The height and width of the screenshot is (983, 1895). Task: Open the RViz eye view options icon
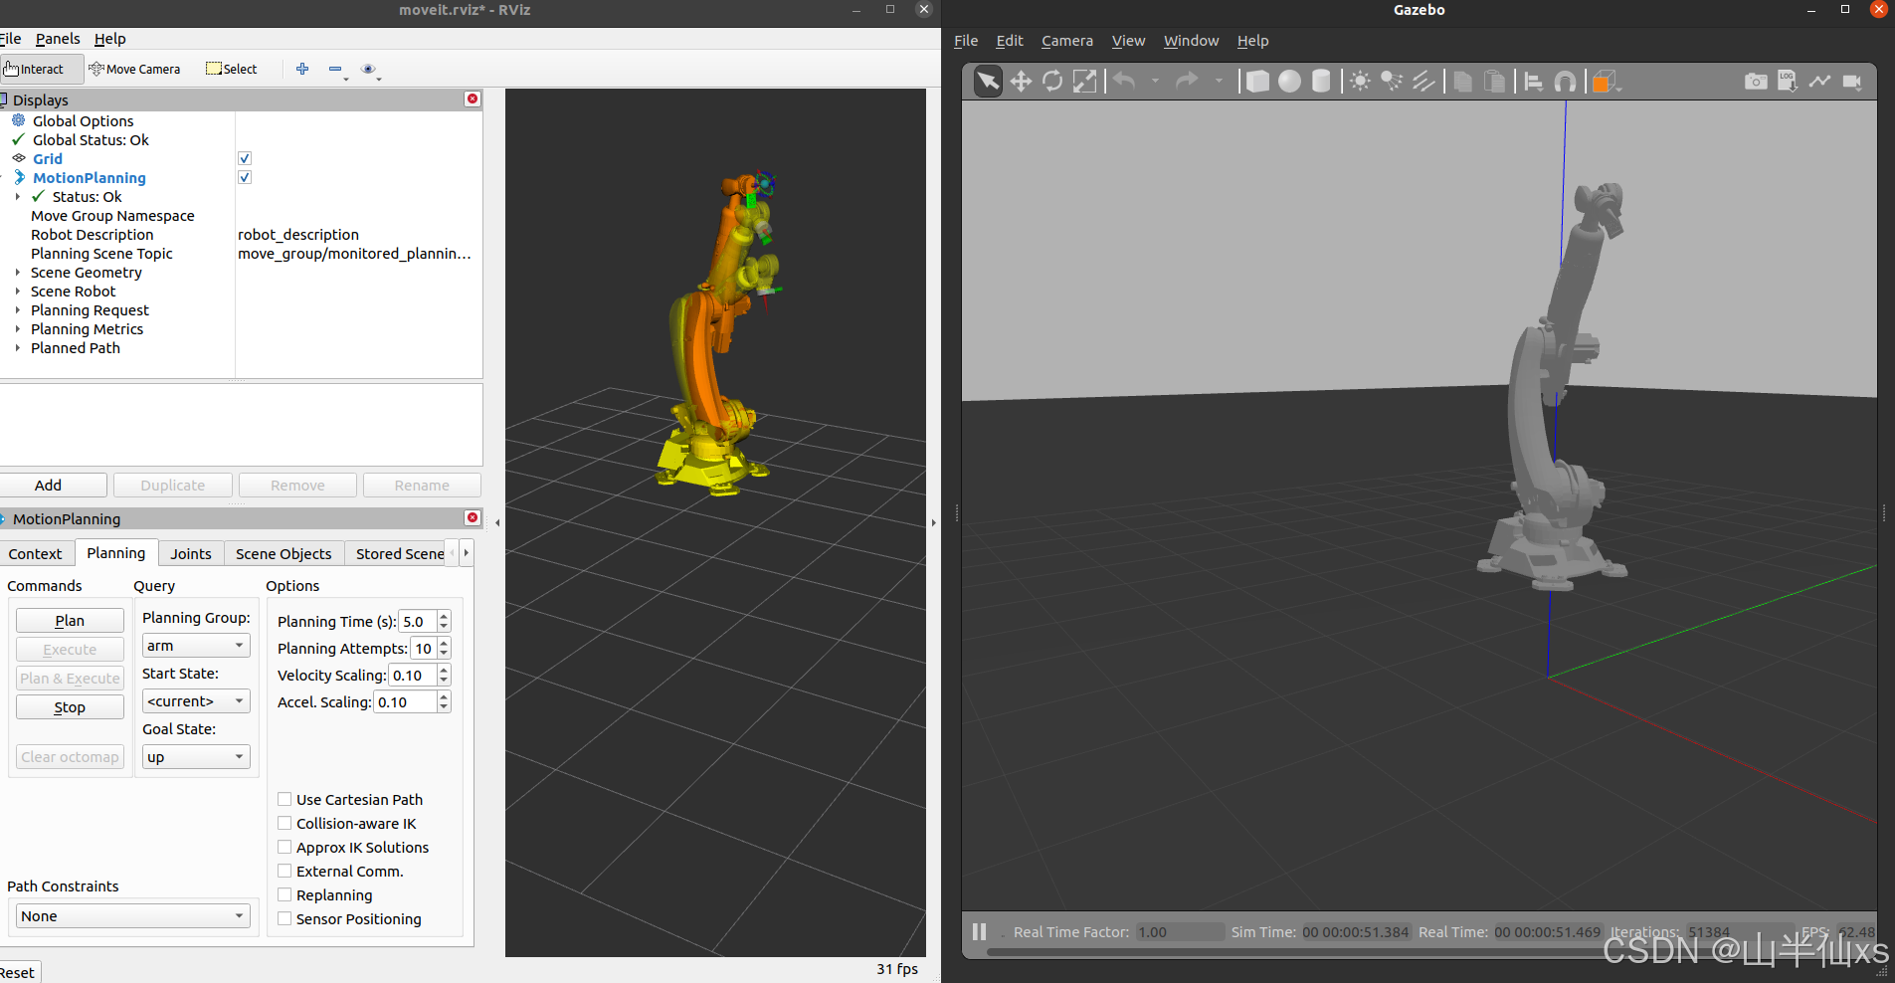pyautogui.click(x=368, y=69)
